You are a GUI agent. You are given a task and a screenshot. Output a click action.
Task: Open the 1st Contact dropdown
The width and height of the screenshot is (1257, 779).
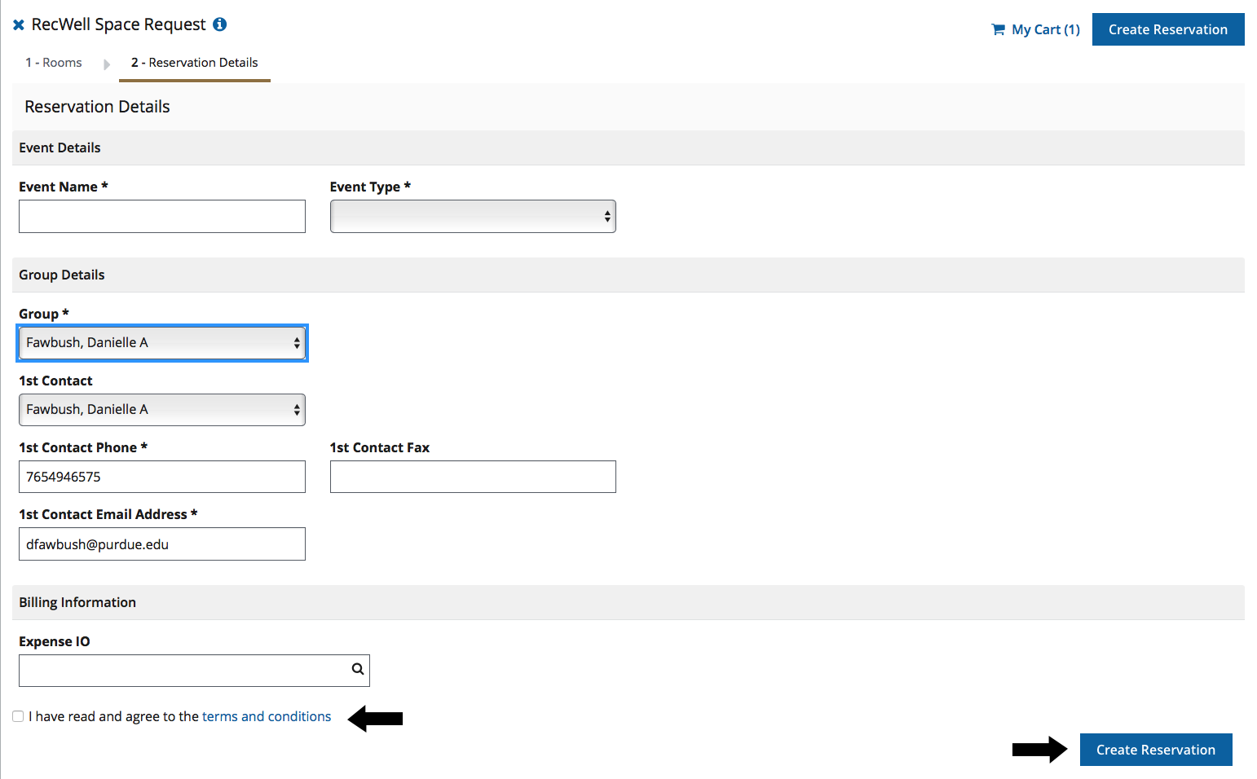pyautogui.click(x=161, y=409)
